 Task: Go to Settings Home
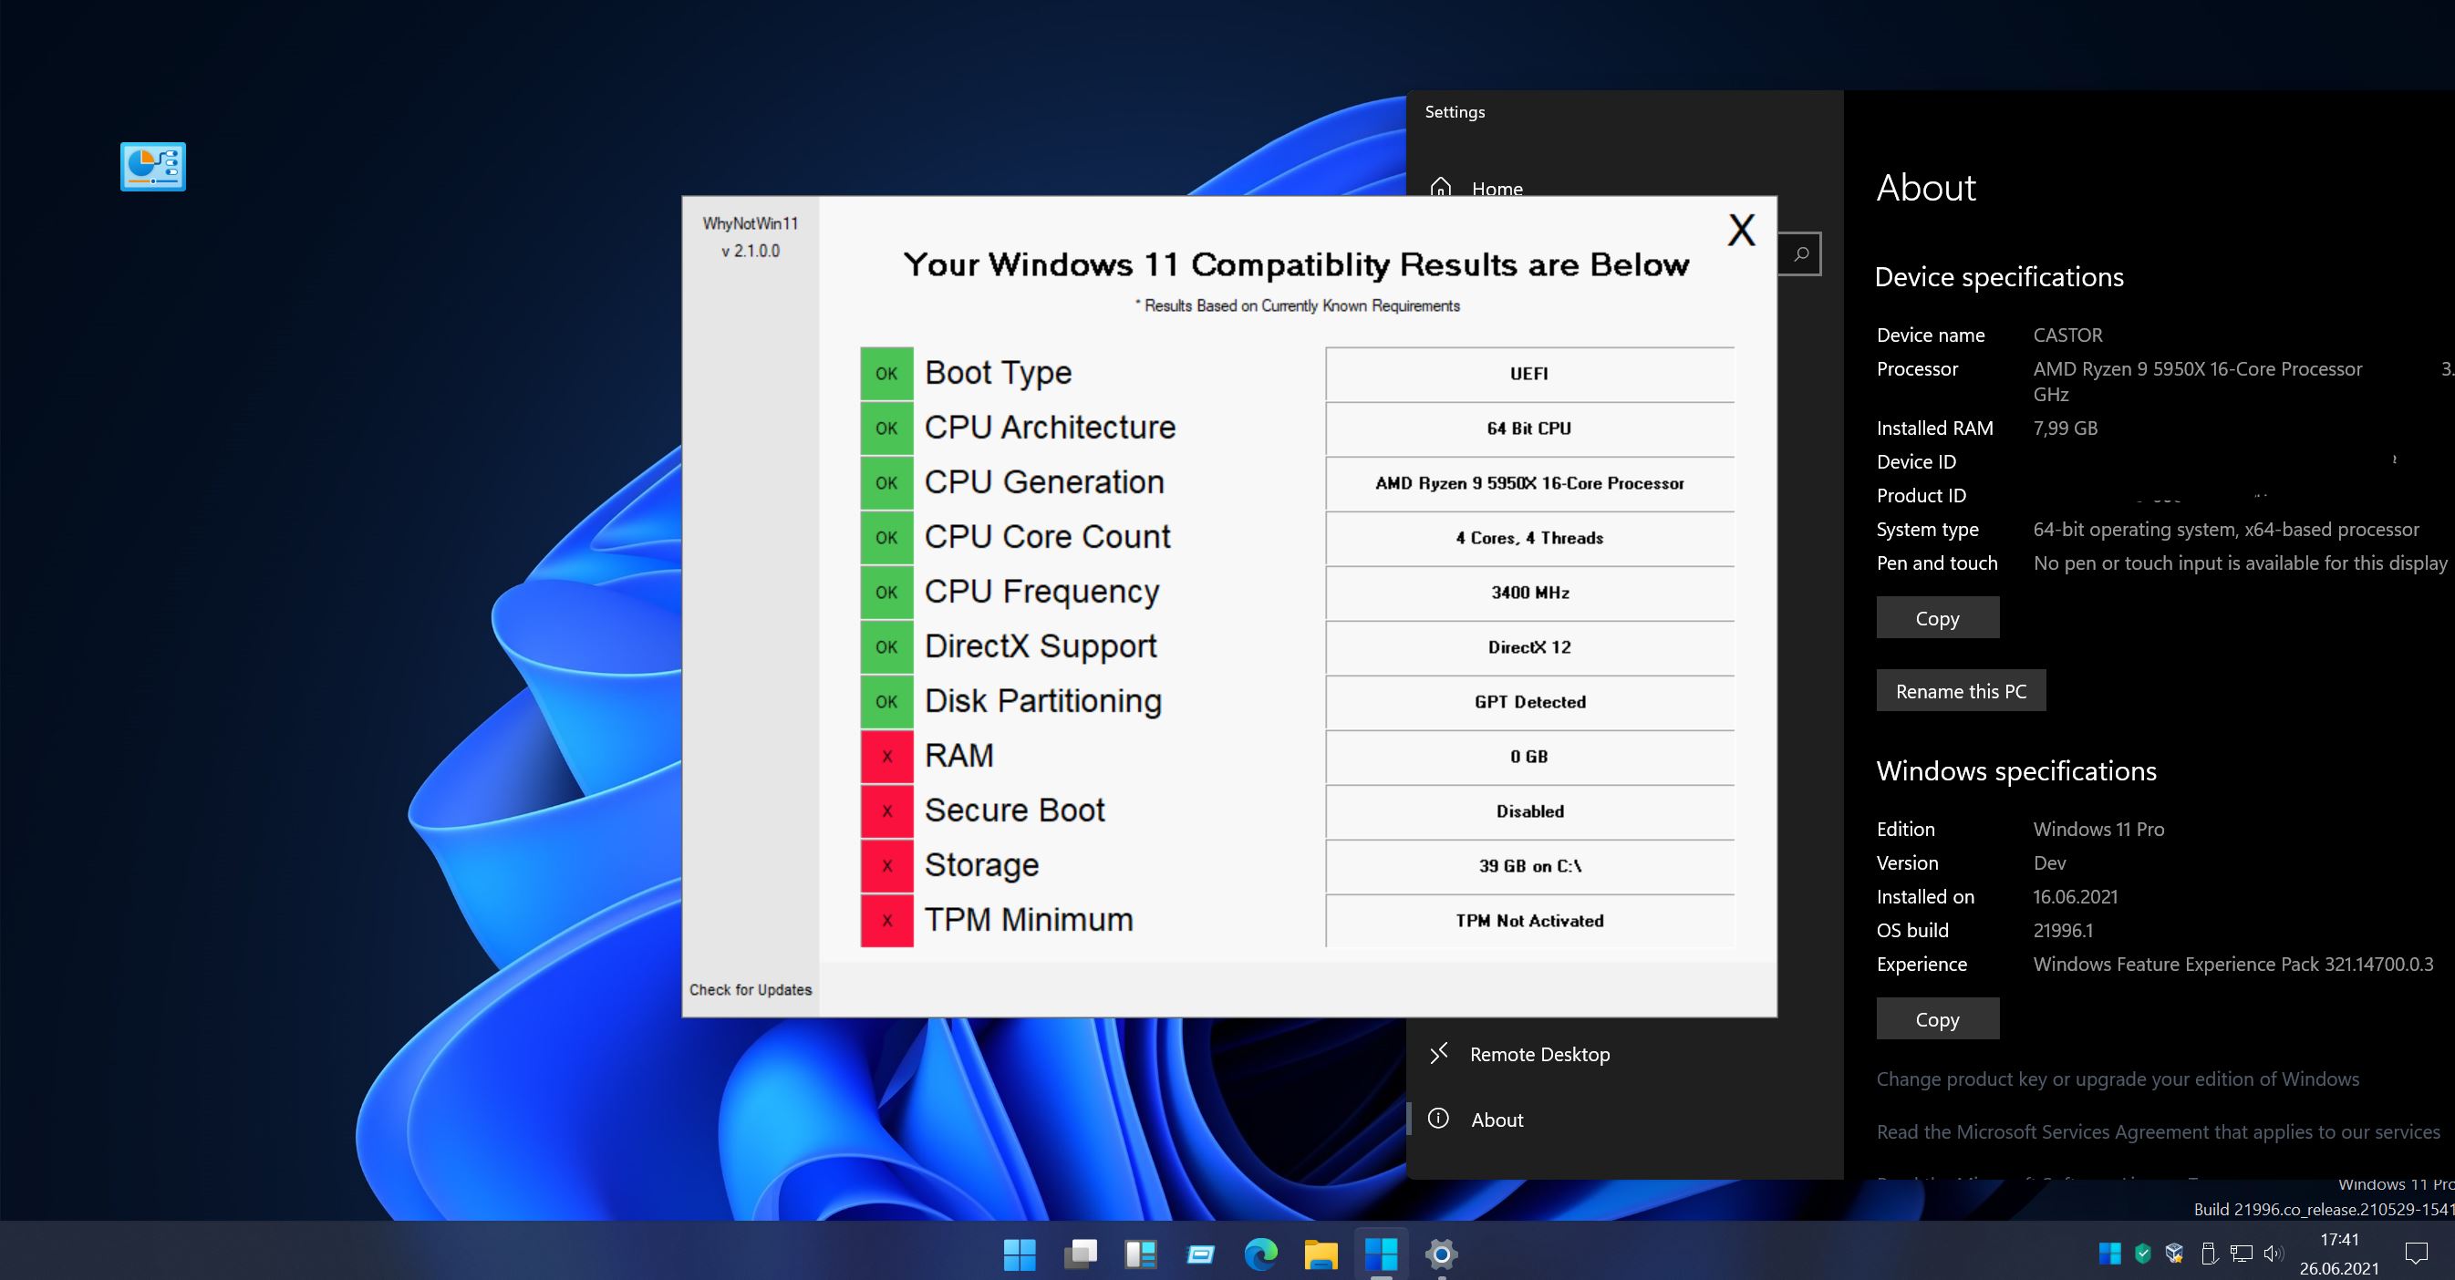(x=1496, y=189)
